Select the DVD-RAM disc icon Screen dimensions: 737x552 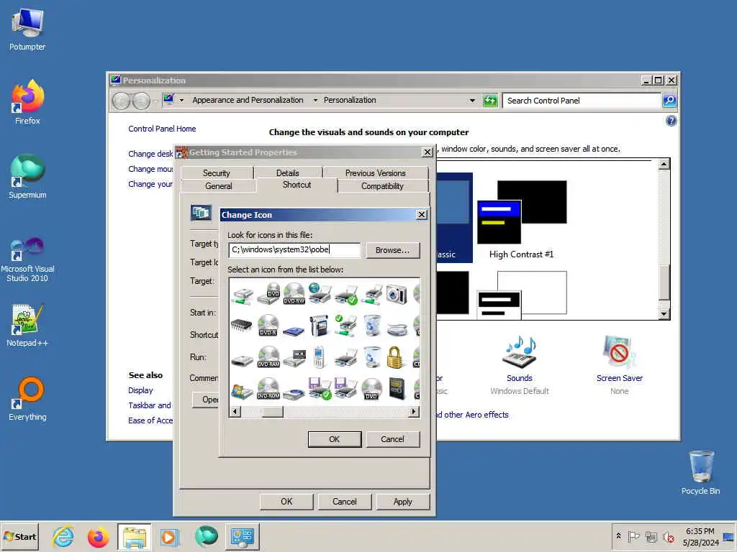point(268,356)
